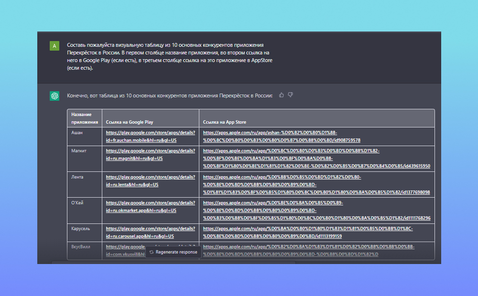Open the Ашан App Store link

[282, 137]
